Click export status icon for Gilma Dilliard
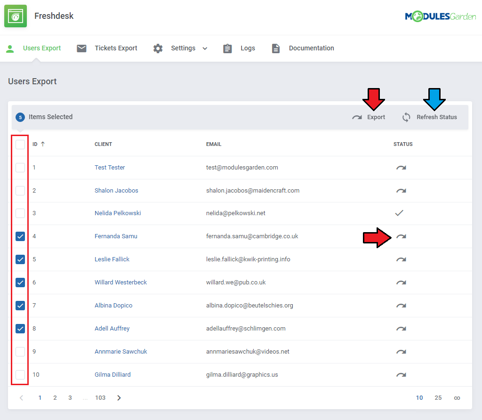Screen dimensions: 482x420 click(x=401, y=375)
